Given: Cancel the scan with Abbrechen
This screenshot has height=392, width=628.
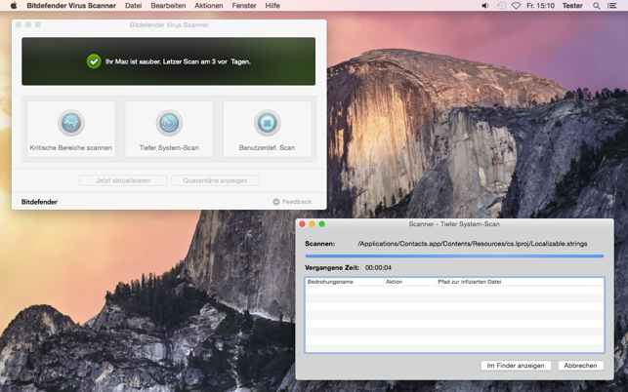Looking at the screenshot, I should coord(580,366).
